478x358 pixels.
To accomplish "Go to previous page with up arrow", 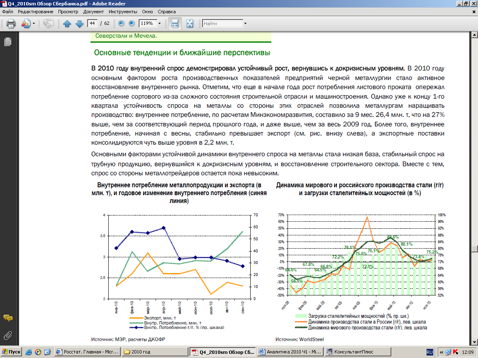I will coord(67,24).
